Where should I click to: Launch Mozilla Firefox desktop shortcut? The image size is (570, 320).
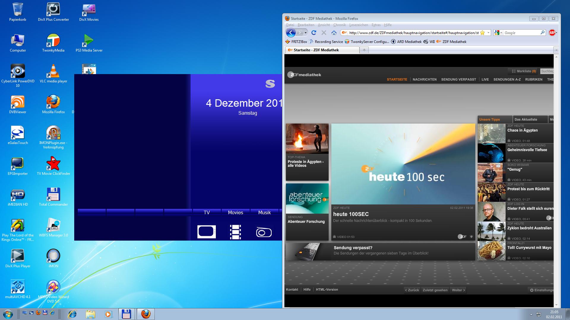click(x=53, y=105)
